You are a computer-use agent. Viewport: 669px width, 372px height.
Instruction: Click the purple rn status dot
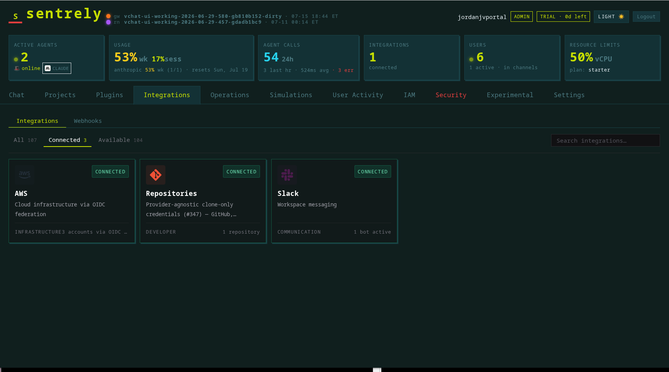point(108,22)
